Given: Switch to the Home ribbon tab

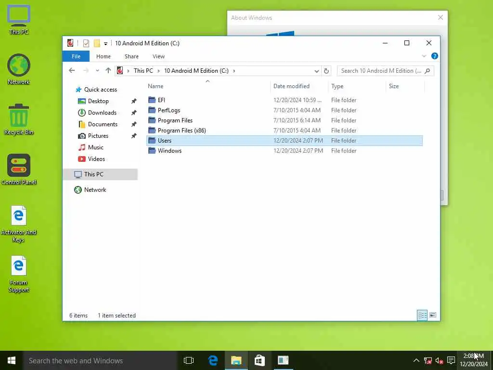Looking at the screenshot, I should 103,56.
